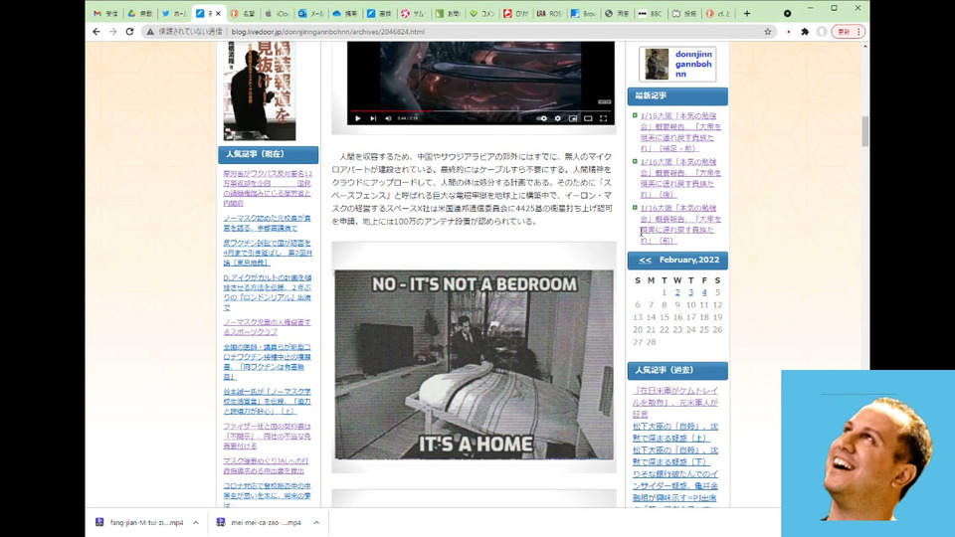Switch to the Google Drive tab
Viewport: 955px width, 537px height.
point(139,13)
